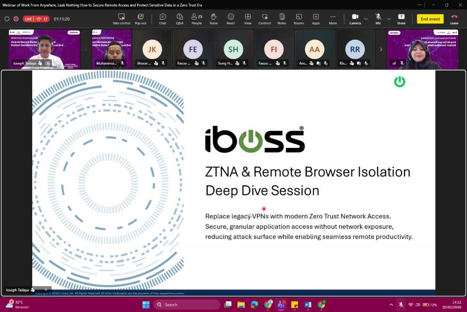Open the More actions menu
Viewport: 467px width, 312px height.
tap(333, 19)
